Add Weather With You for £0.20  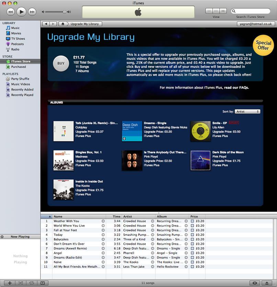192,221
